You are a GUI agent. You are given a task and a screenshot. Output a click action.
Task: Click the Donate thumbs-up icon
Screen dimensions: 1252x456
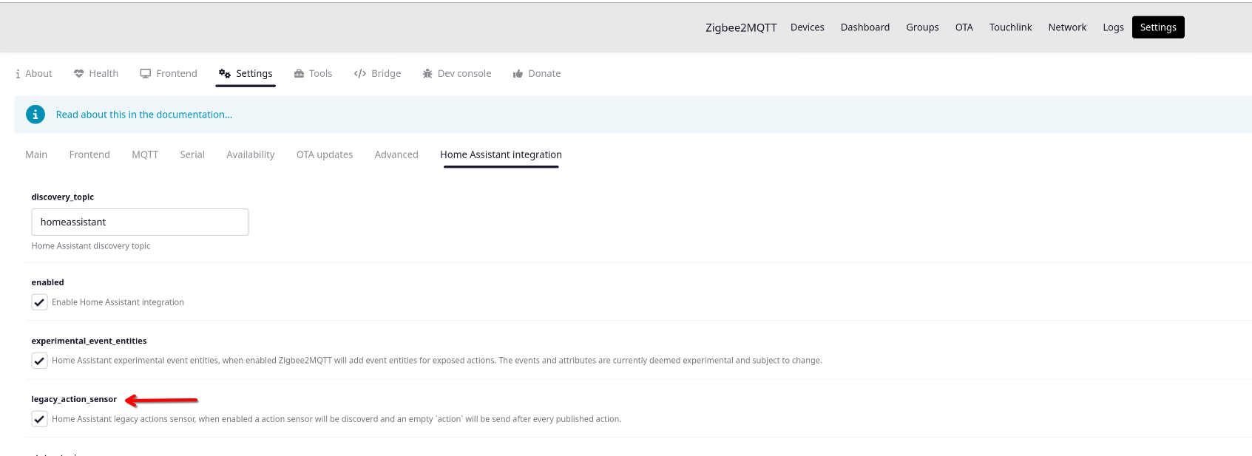point(518,74)
